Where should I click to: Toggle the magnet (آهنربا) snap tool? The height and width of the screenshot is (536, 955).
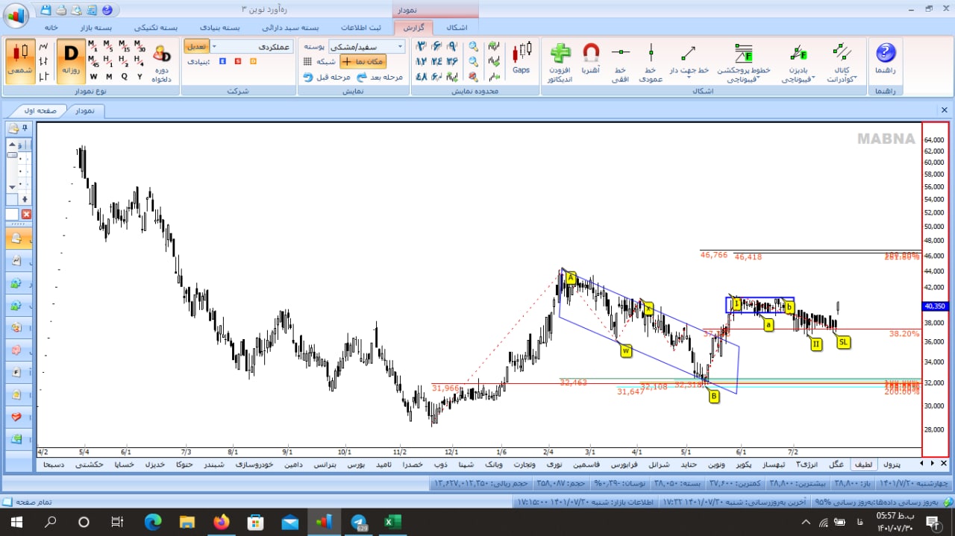click(x=590, y=60)
